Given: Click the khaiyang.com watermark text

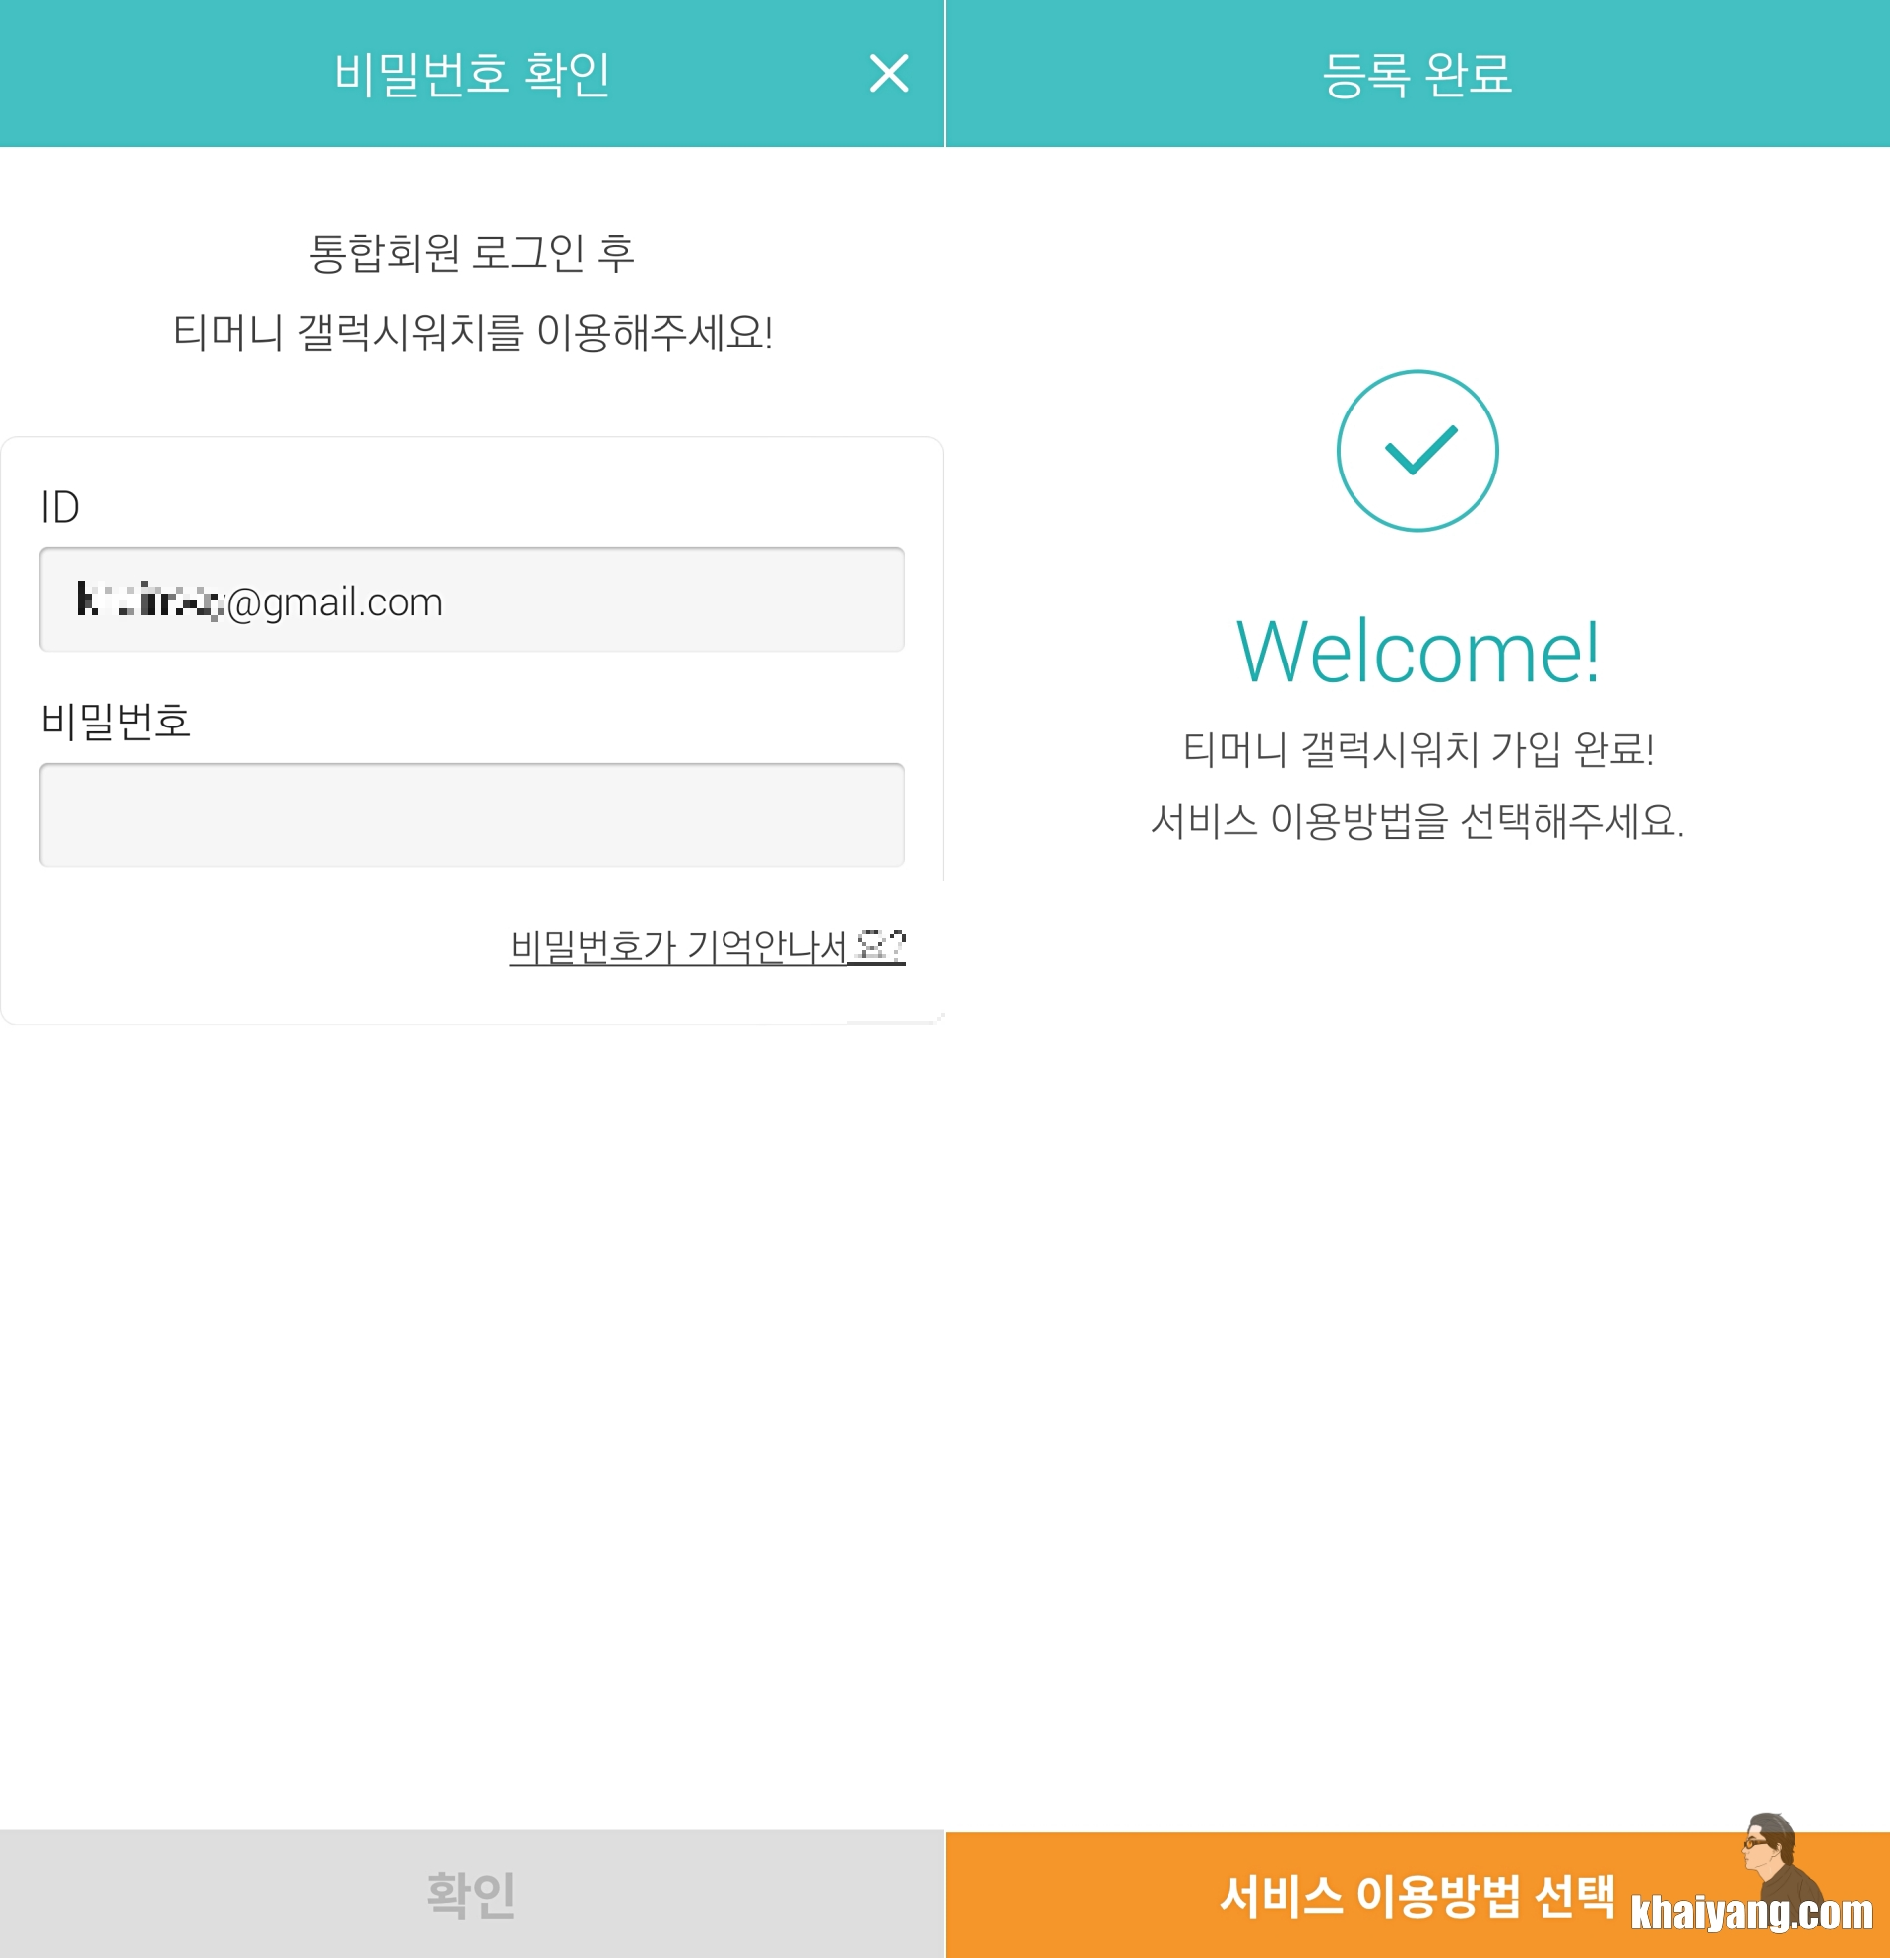Looking at the screenshot, I should 1750,1913.
